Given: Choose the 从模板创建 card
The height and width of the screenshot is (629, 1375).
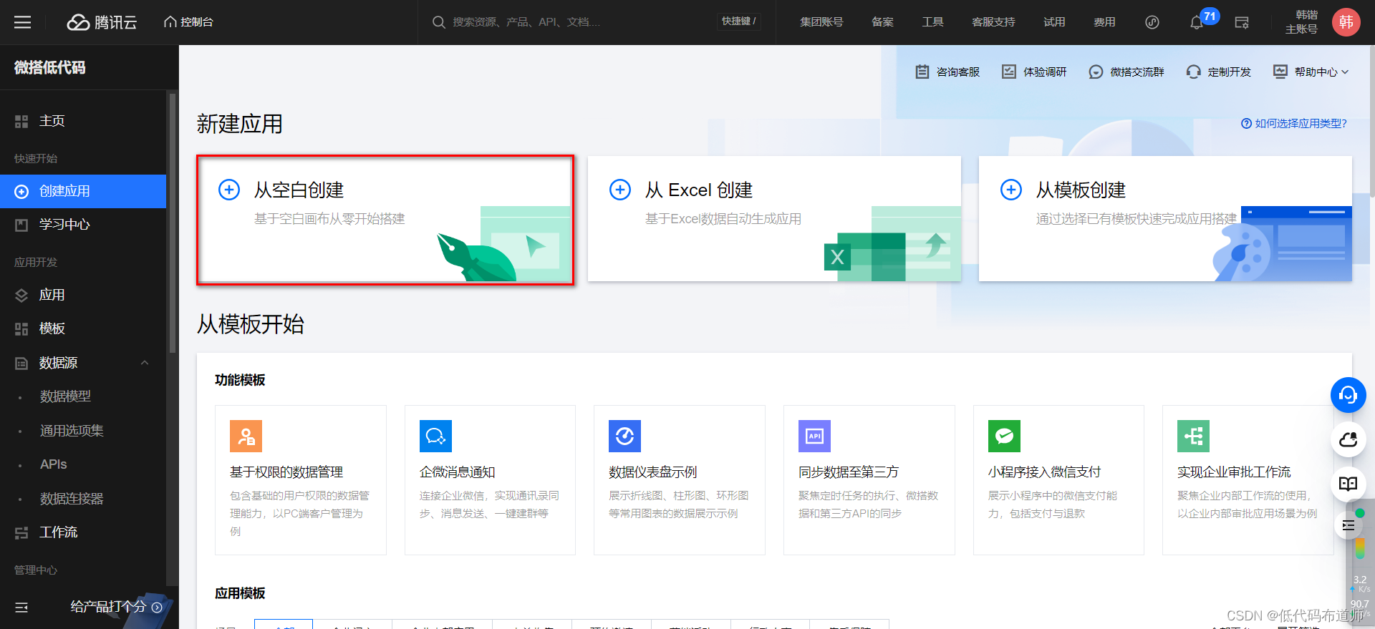Looking at the screenshot, I should tap(1165, 219).
